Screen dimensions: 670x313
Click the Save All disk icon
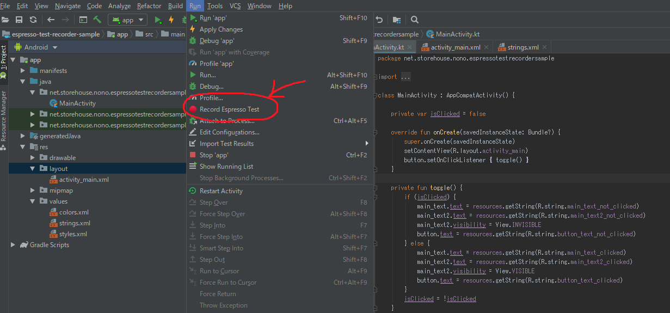click(19, 20)
